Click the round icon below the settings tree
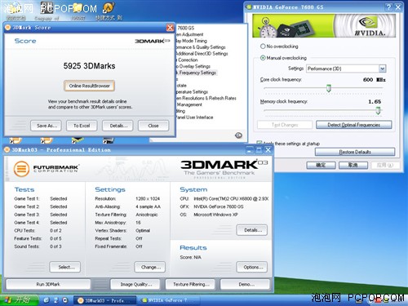408x306 pixels. pos(238,135)
